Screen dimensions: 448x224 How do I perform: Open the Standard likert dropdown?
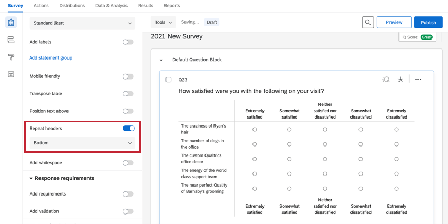82,23
